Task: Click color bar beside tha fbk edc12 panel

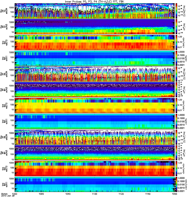Action: 176,42
